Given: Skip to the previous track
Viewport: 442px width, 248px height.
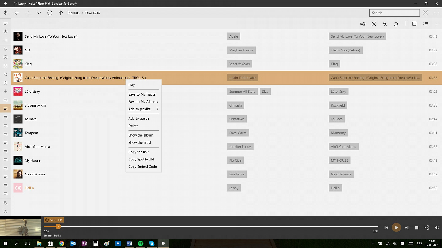Looking at the screenshot, I should tap(386, 227).
